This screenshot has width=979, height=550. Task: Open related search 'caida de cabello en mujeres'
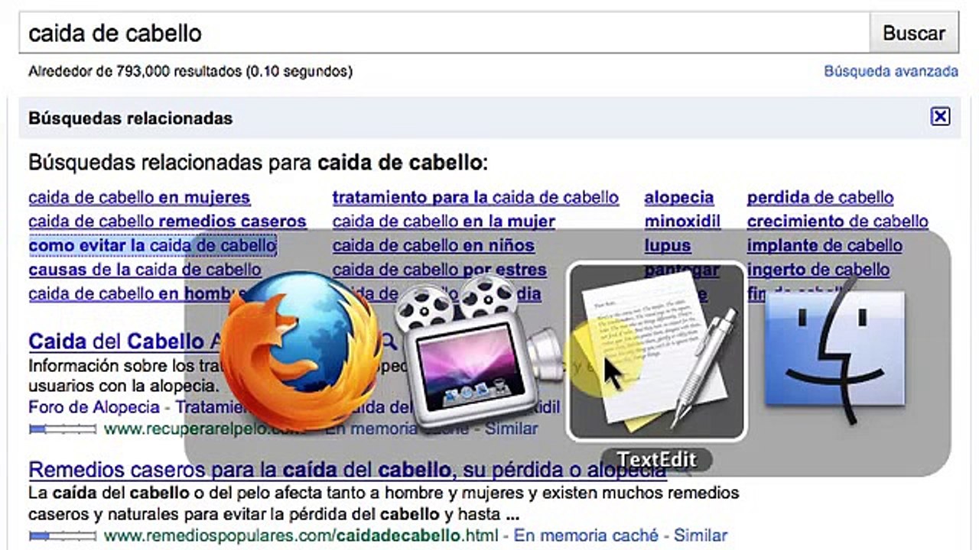point(139,198)
